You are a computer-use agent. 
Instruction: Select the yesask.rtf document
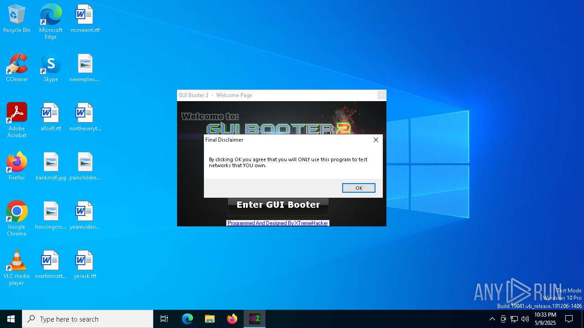[x=85, y=265]
